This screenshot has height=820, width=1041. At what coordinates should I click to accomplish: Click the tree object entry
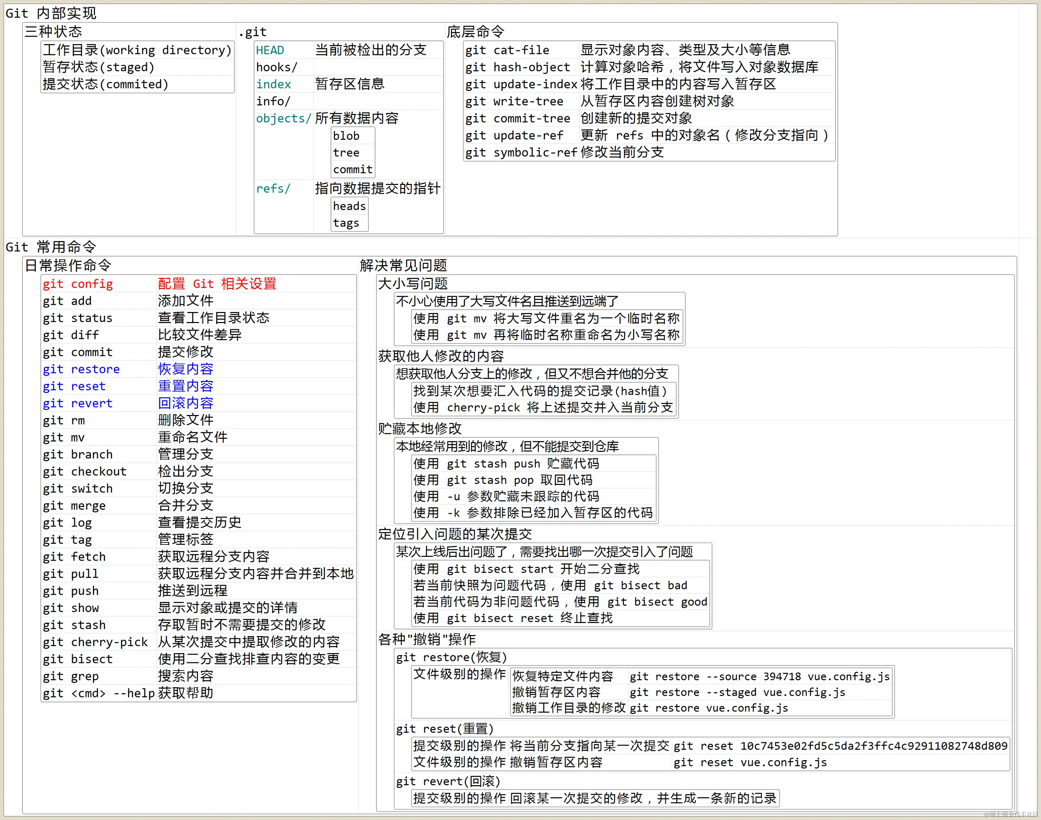tap(347, 152)
